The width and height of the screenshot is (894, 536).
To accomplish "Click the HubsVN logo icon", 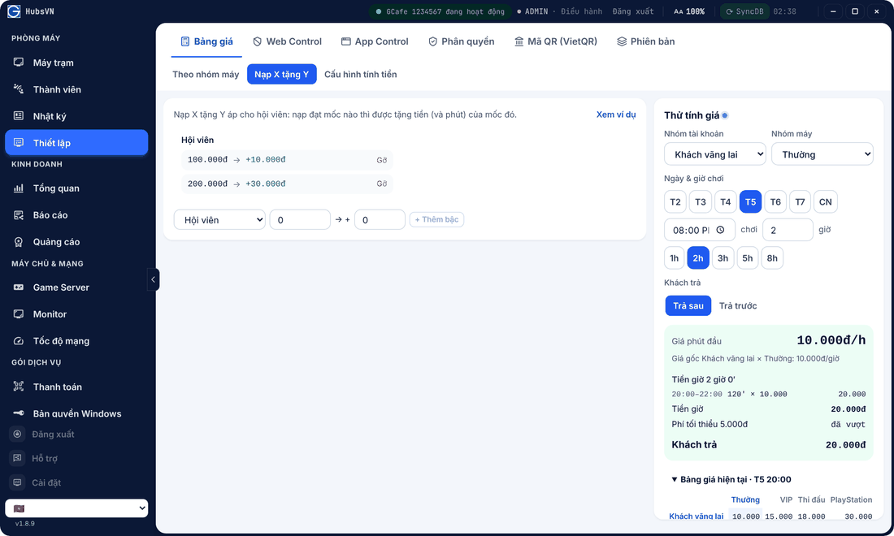I will point(14,11).
